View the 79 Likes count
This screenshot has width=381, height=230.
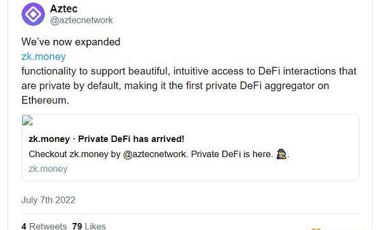coord(89,226)
